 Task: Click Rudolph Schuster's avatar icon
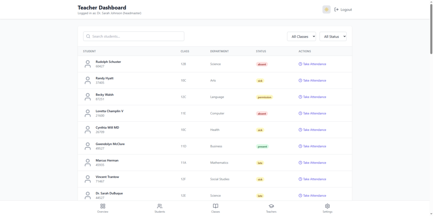coord(88,64)
